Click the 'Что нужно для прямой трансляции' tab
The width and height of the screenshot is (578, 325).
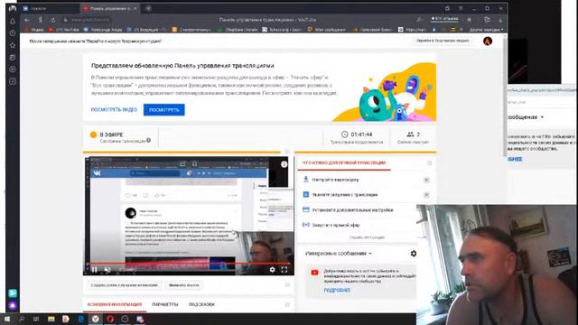(x=344, y=162)
